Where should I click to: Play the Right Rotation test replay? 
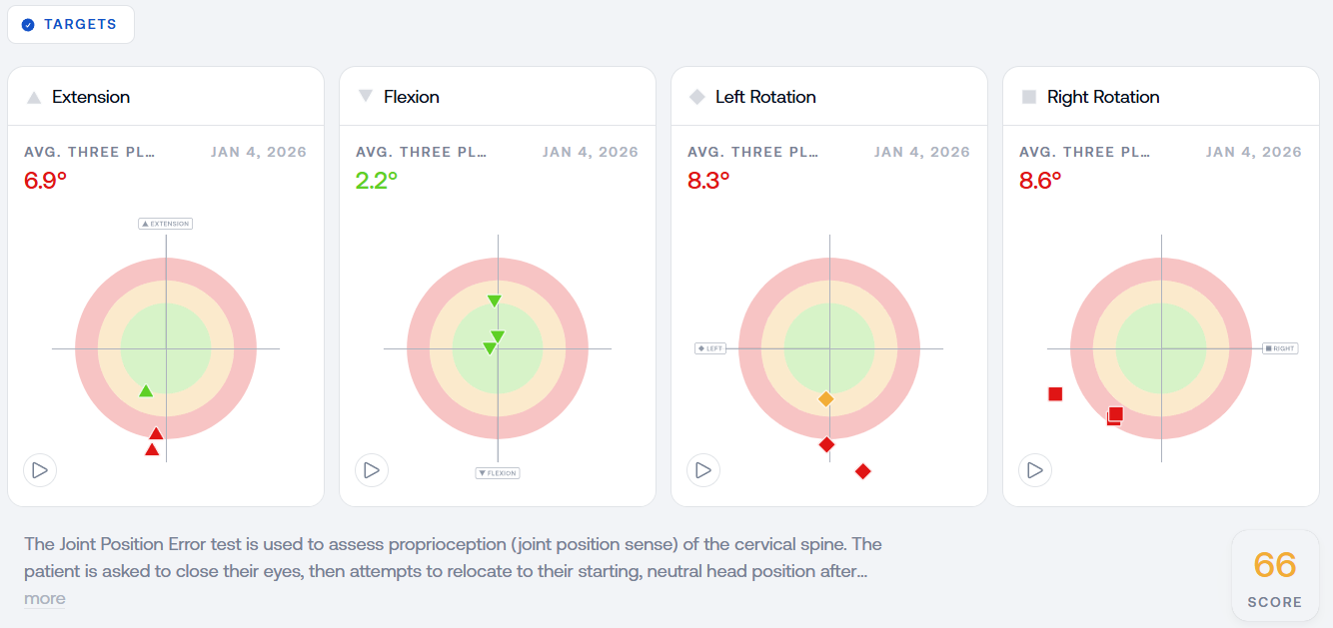pyautogui.click(x=1035, y=469)
